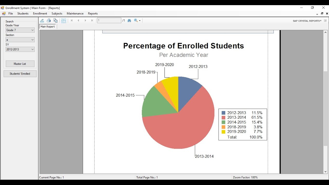Click Total Page No.: 1 status text
This screenshot has height=185, width=329.
[x=147, y=177]
